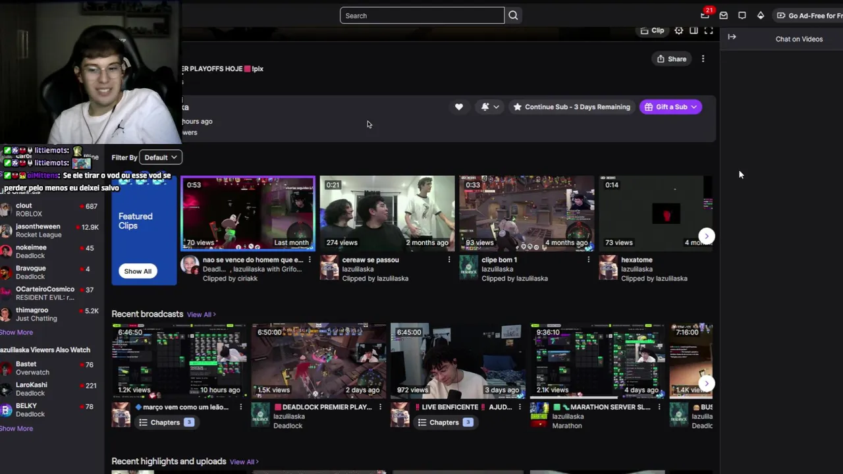843x474 pixels.
Task: Play the 0:14 'hexatome' clip thumbnail
Action: (655, 213)
